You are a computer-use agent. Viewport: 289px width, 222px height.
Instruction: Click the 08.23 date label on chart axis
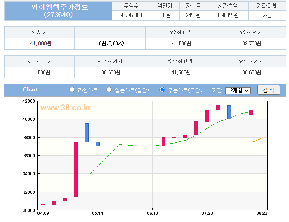pyautogui.click(x=262, y=213)
